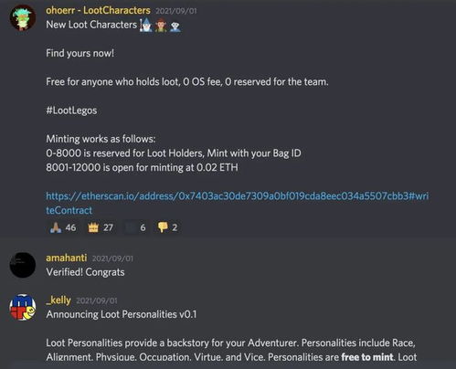Add the crown reaction with 27
The height and width of the screenshot is (369, 456).
coord(101,227)
